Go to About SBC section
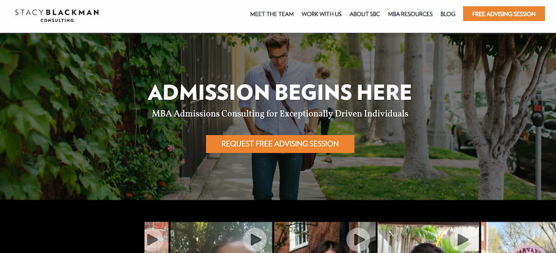This screenshot has width=556, height=253. click(x=365, y=14)
